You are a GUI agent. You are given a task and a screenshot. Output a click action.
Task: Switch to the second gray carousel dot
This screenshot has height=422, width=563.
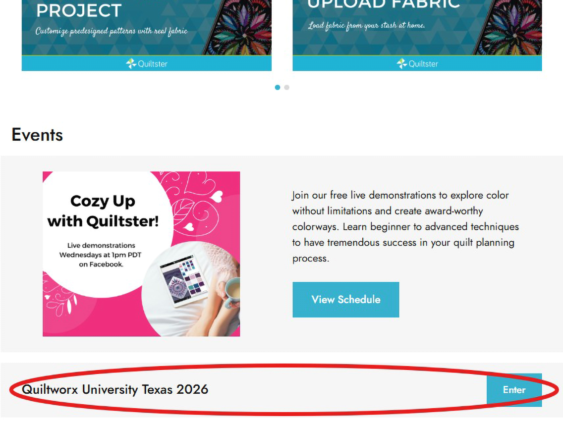(287, 87)
